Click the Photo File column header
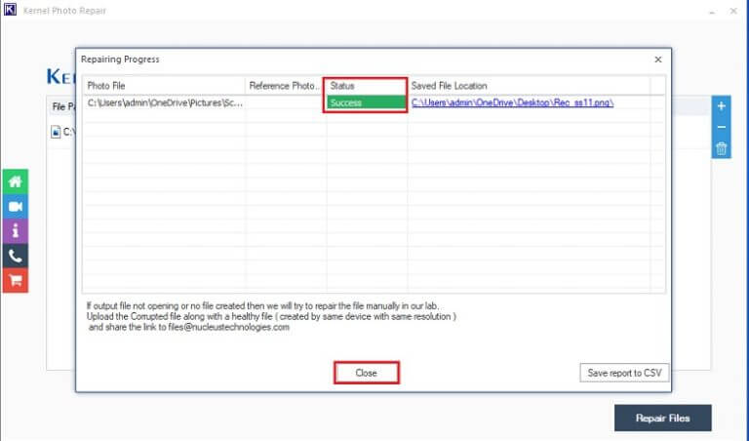Screen dimensions: 749x441 point(162,86)
